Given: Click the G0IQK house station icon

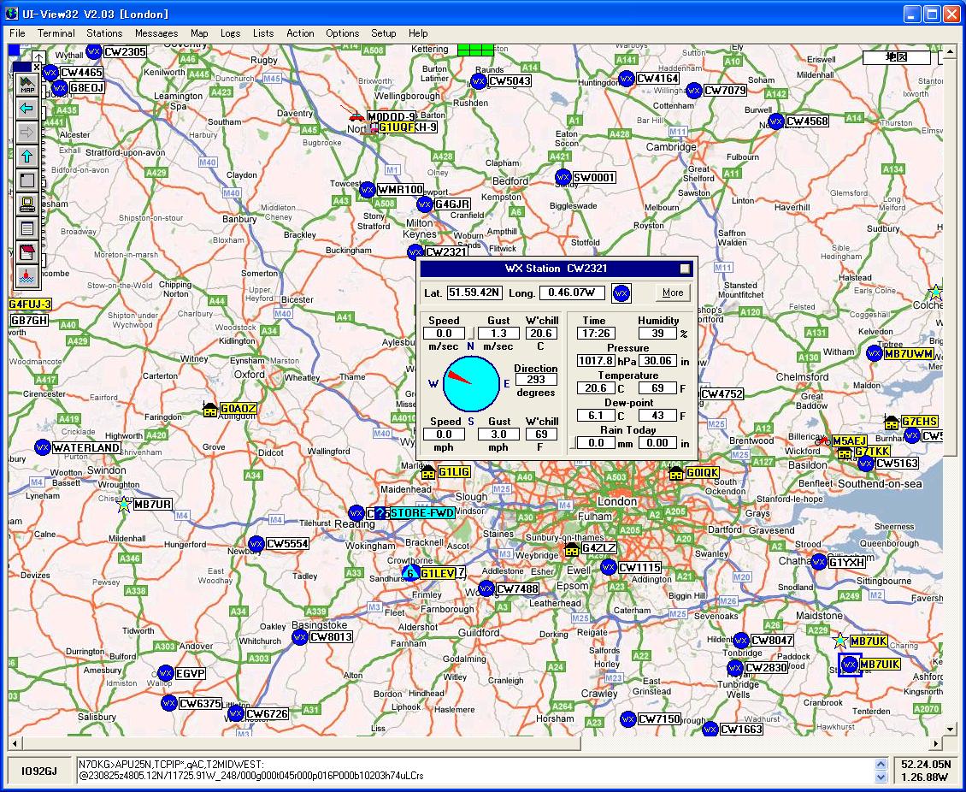Looking at the screenshot, I should pyautogui.click(x=676, y=473).
